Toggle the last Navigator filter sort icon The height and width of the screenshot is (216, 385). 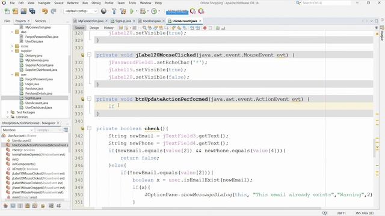(x=58, y=206)
